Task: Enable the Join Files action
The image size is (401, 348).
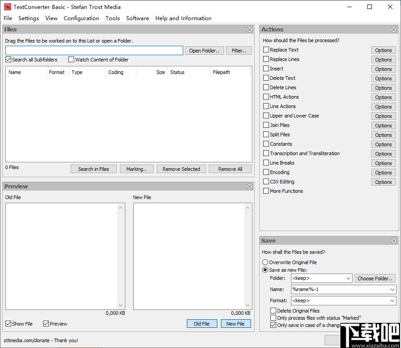Action: pyautogui.click(x=266, y=125)
